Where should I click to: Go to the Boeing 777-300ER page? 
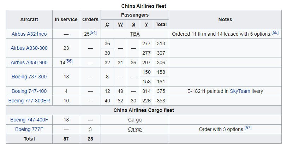pyautogui.click(x=29, y=101)
